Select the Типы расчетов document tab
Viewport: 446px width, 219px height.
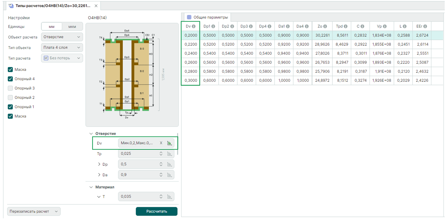[53, 6]
